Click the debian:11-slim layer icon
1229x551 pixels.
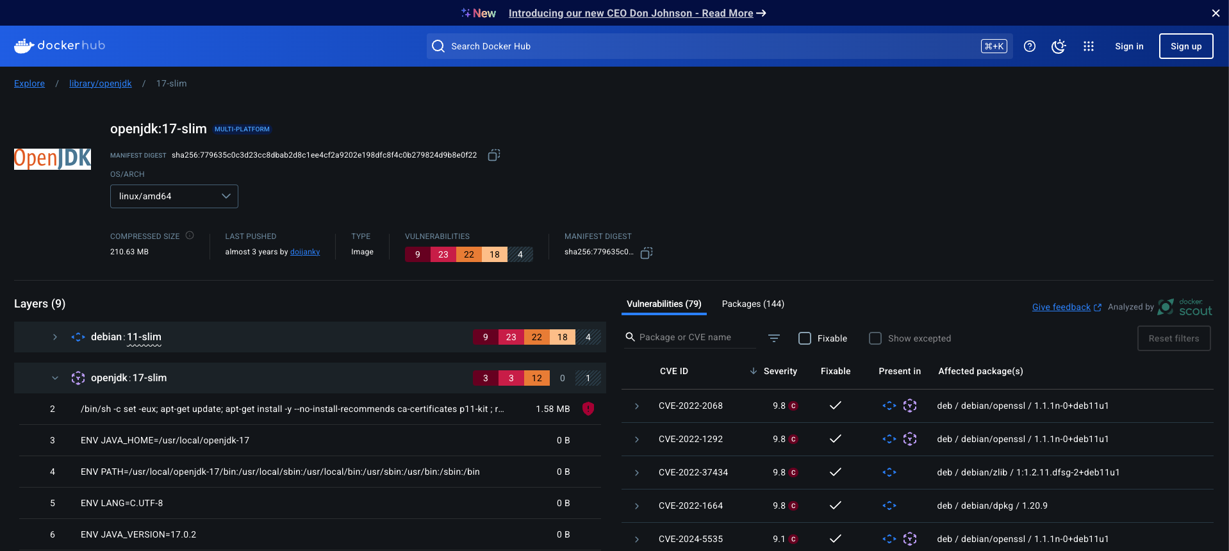click(x=78, y=337)
